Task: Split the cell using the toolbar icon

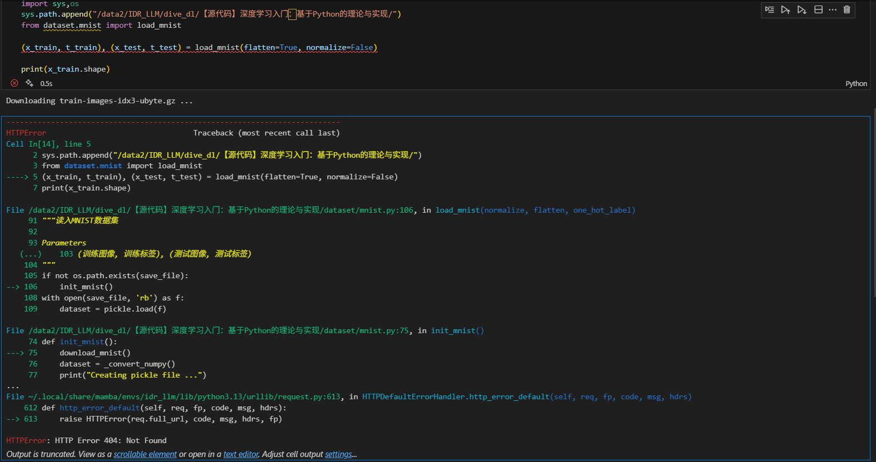Action: click(x=818, y=9)
